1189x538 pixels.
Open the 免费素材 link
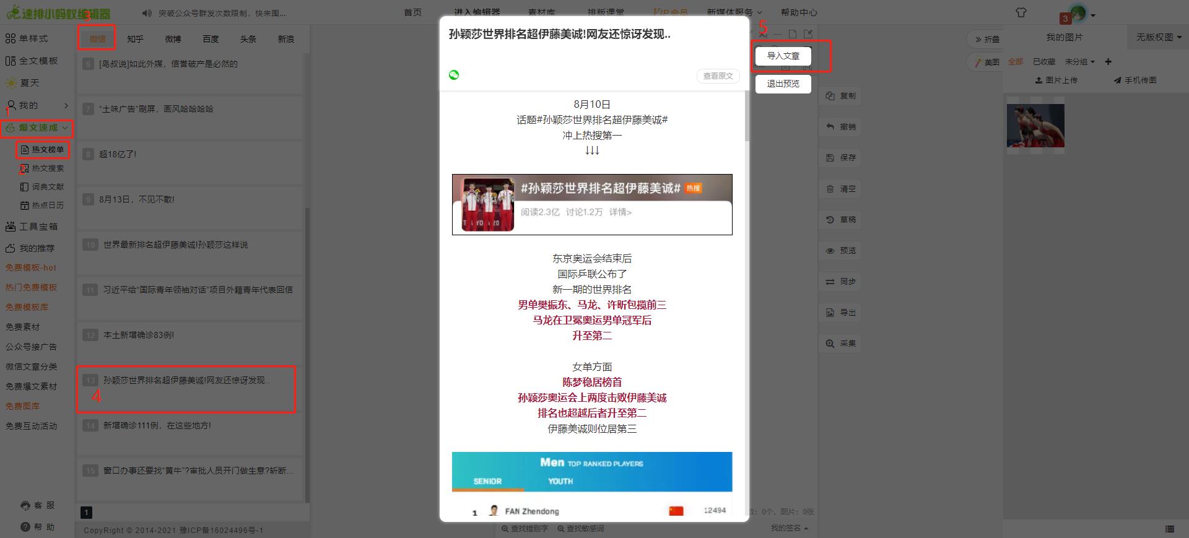pos(22,327)
